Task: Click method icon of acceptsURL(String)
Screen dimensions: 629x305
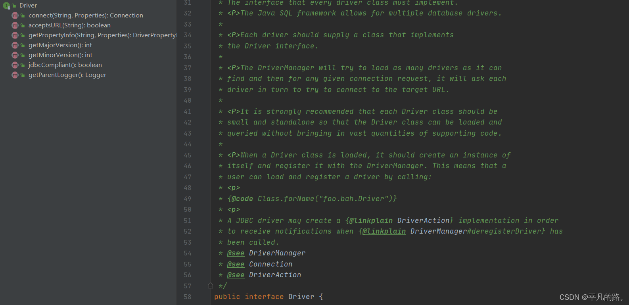Action: pyautogui.click(x=15, y=25)
